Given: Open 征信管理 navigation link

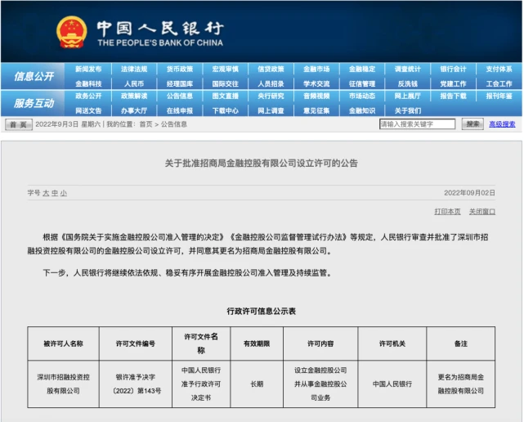Looking at the screenshot, I should coord(362,83).
